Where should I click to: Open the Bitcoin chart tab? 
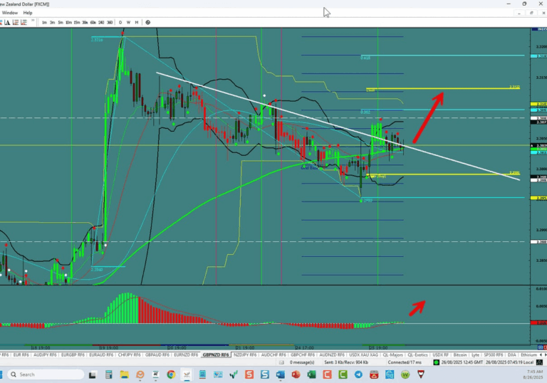[x=460, y=355]
